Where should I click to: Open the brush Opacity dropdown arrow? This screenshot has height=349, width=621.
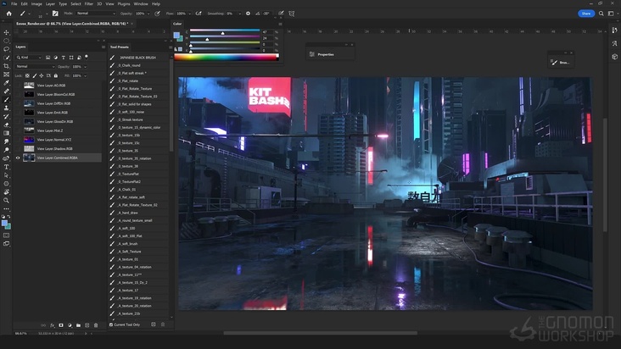coord(148,14)
